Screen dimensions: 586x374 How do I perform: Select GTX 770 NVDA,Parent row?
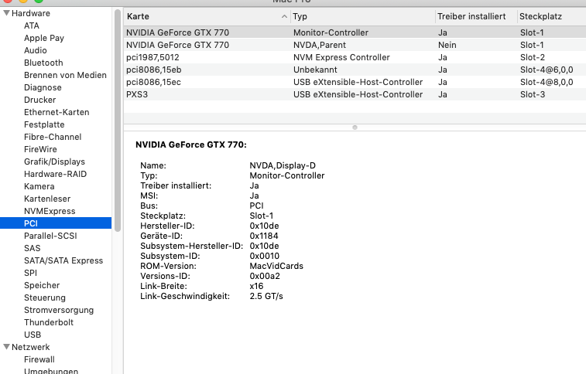pyautogui.click(x=355, y=45)
